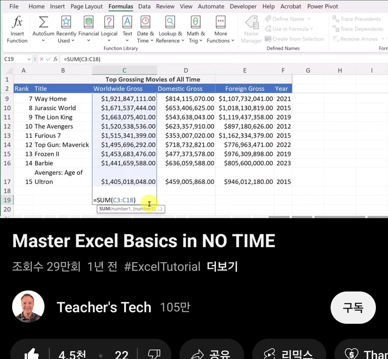Open the #ExcelTutorial hashtag link
388x359 pixels.
[x=163, y=266]
